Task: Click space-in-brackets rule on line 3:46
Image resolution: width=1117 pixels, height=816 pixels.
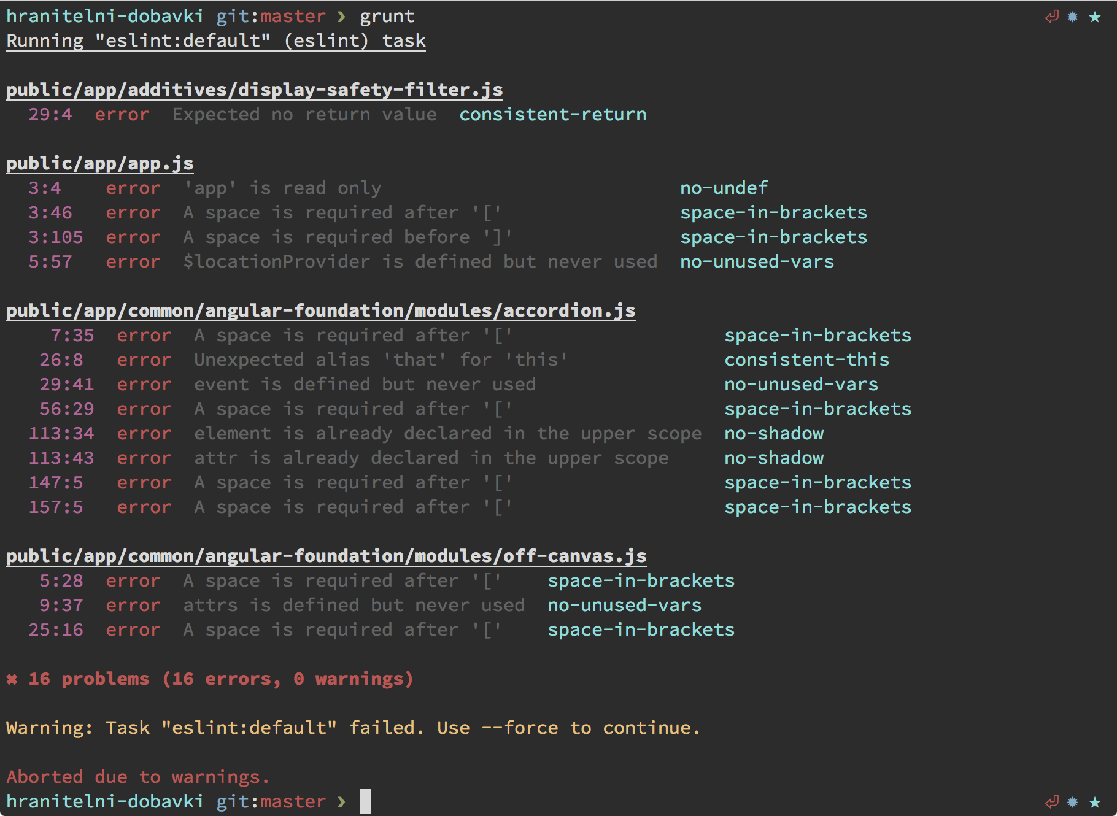Action: pyautogui.click(x=774, y=213)
